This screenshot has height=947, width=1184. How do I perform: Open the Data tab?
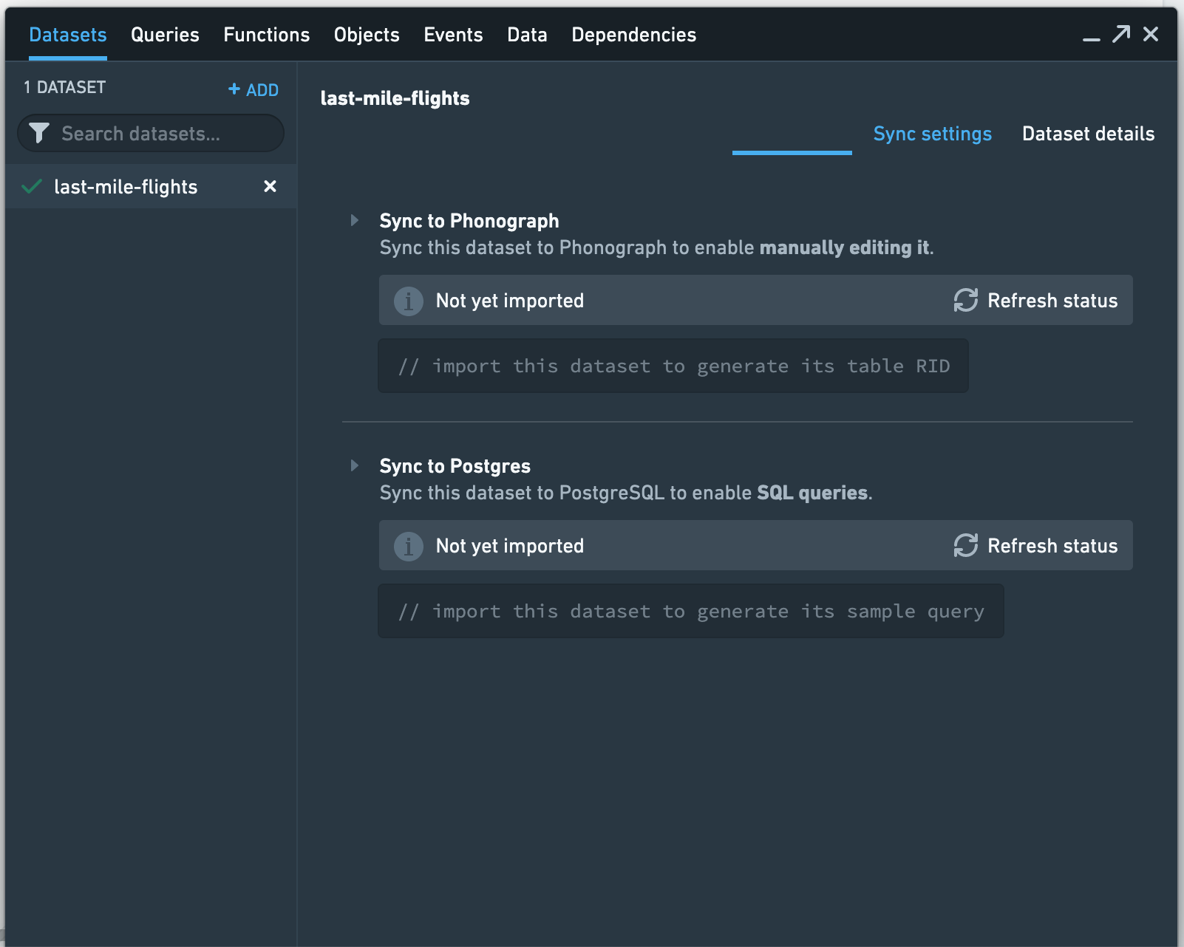click(527, 35)
